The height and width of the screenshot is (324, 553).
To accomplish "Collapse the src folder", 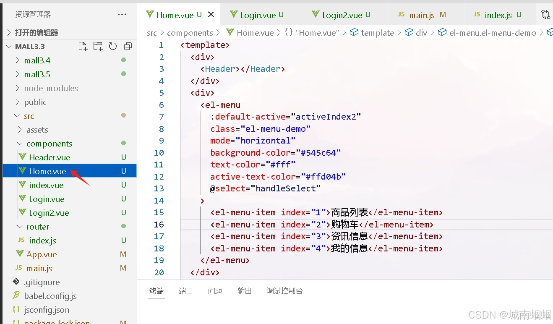I will (x=70, y=115).
